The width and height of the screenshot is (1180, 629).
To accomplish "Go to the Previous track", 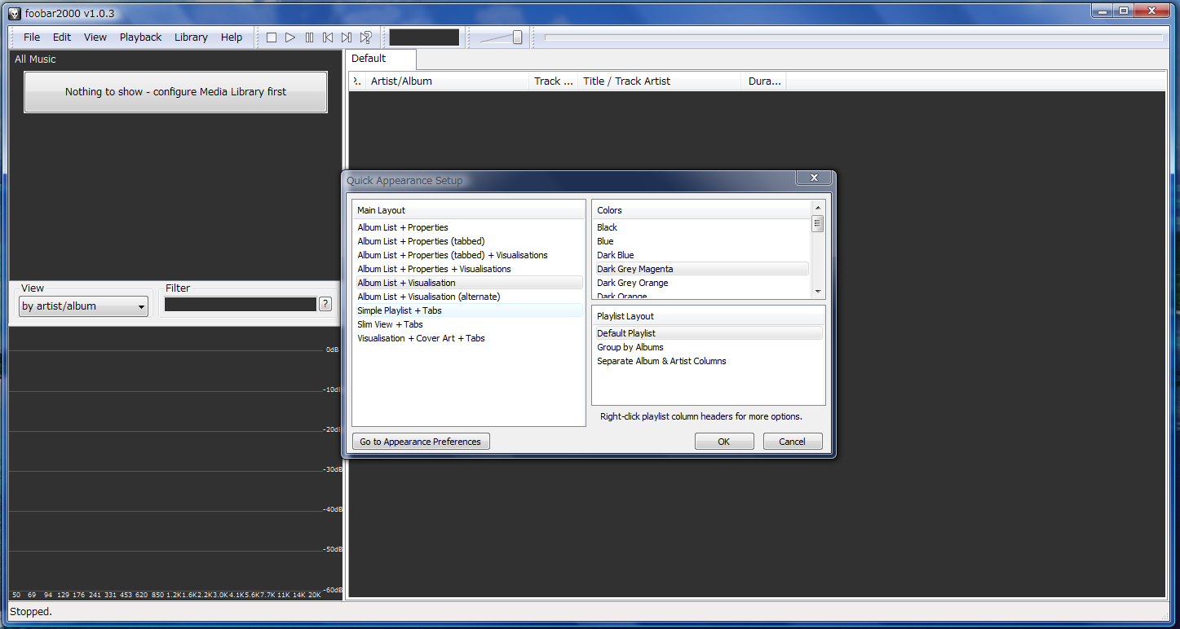I will [328, 37].
